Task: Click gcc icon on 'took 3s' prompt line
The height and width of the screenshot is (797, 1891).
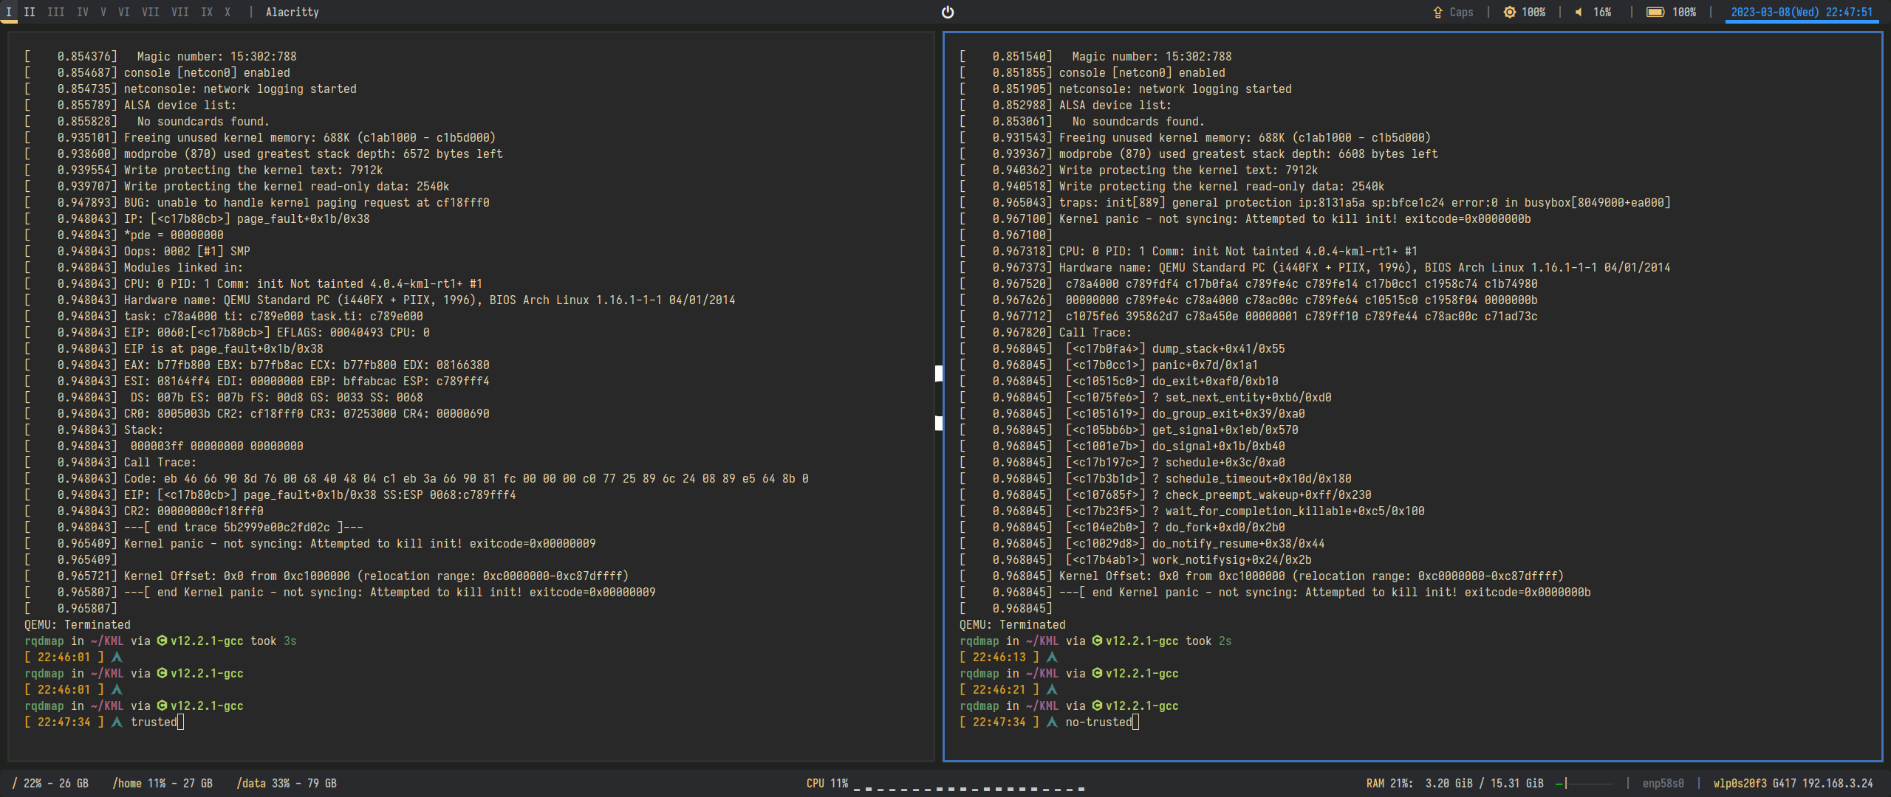Action: 162,641
